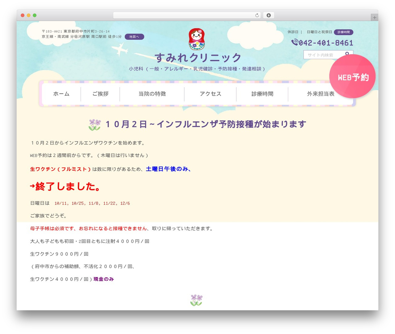Open the ご挨拶 menu item
The height and width of the screenshot is (334, 395).
click(100, 94)
